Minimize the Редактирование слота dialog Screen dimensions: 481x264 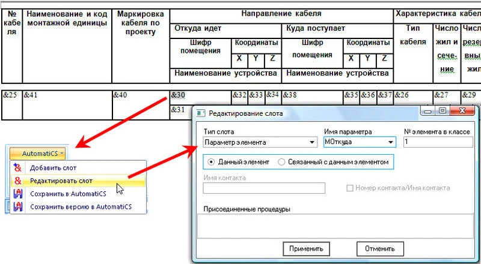point(429,112)
